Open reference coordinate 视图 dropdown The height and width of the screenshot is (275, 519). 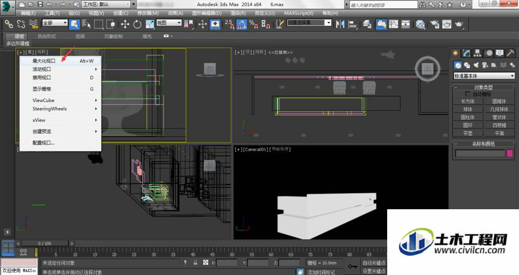point(169,23)
